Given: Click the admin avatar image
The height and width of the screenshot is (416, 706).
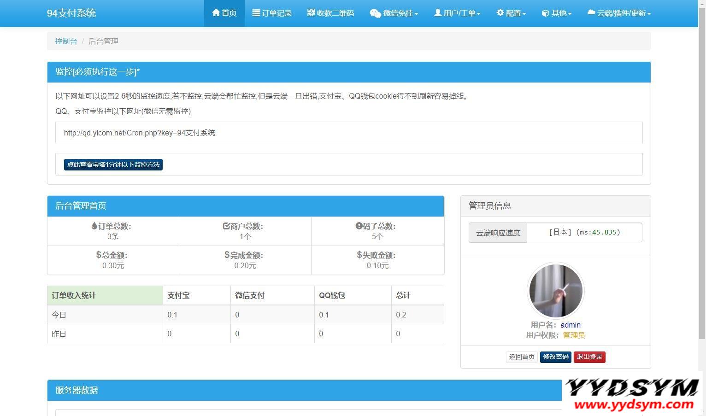Looking at the screenshot, I should coord(555,291).
